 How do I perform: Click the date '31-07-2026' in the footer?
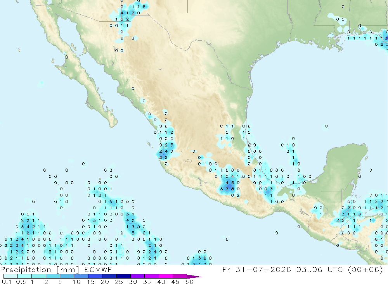point(263,269)
